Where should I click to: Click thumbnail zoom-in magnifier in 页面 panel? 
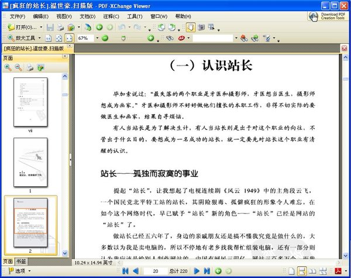[8, 68]
